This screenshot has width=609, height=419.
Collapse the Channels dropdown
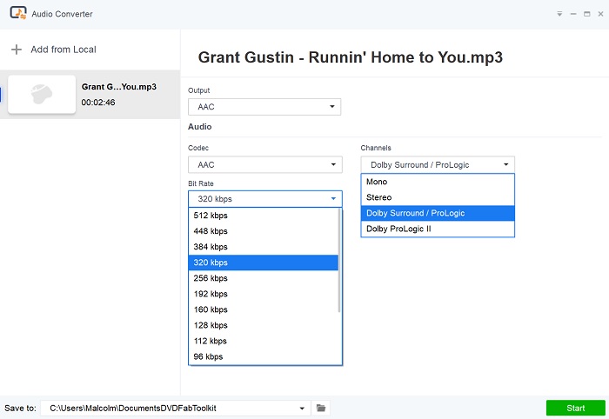(x=438, y=164)
